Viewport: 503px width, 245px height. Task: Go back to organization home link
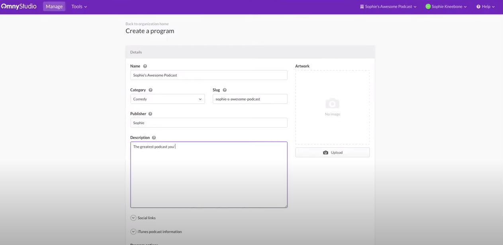(x=147, y=24)
